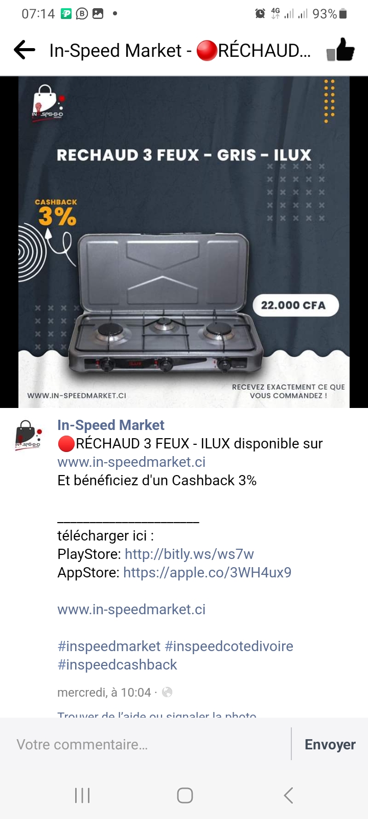Image resolution: width=368 pixels, height=819 pixels.
Task: Open the PlayStore bitly.ws link
Action: tap(189, 554)
